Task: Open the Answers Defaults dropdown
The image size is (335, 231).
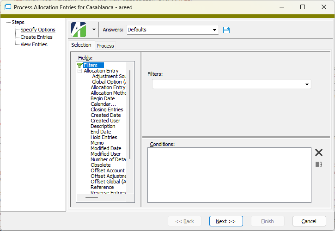Action: 214,30
